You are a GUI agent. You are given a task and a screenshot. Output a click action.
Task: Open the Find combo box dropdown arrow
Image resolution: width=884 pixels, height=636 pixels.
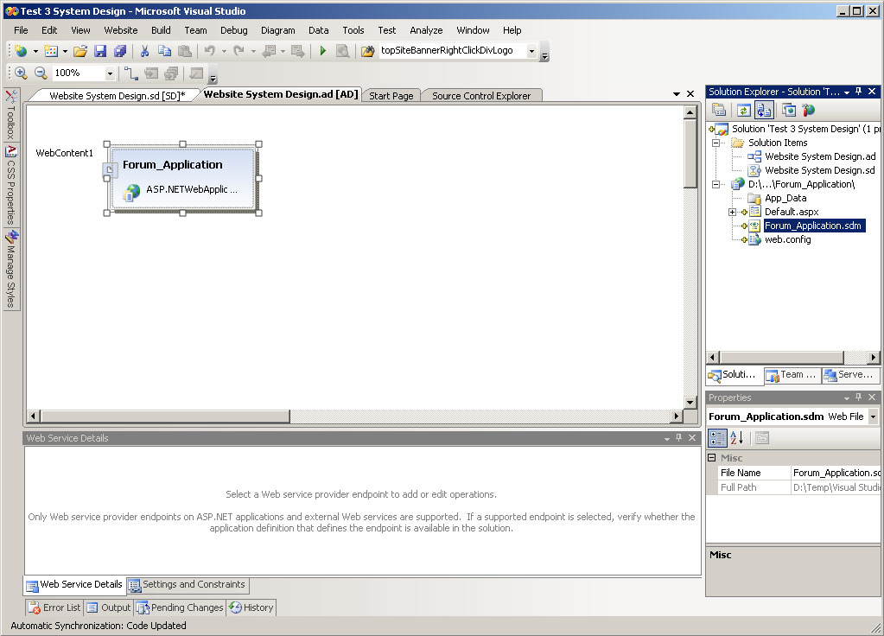531,51
